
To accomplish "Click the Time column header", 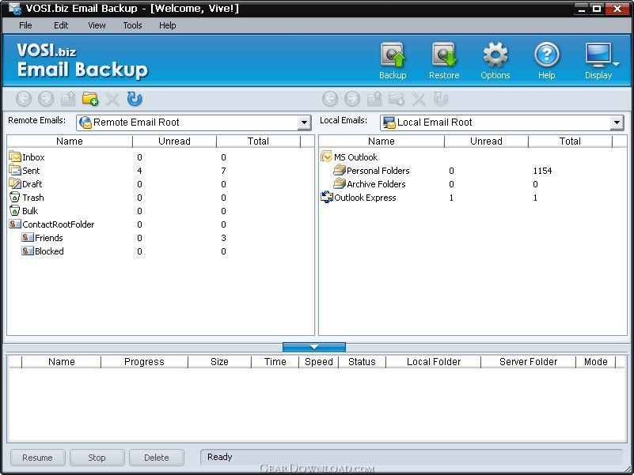I will pos(275,361).
